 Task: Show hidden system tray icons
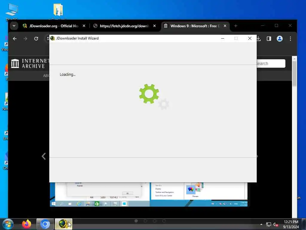(261, 224)
